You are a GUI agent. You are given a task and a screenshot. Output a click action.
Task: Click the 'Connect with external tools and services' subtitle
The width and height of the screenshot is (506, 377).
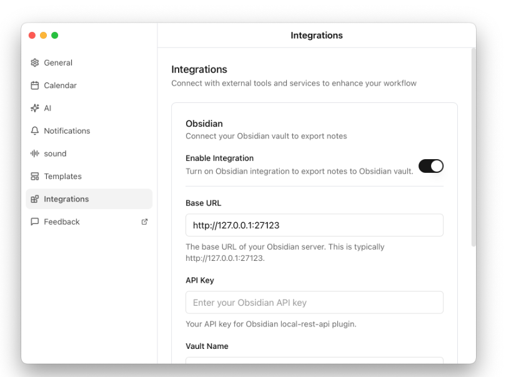point(294,83)
